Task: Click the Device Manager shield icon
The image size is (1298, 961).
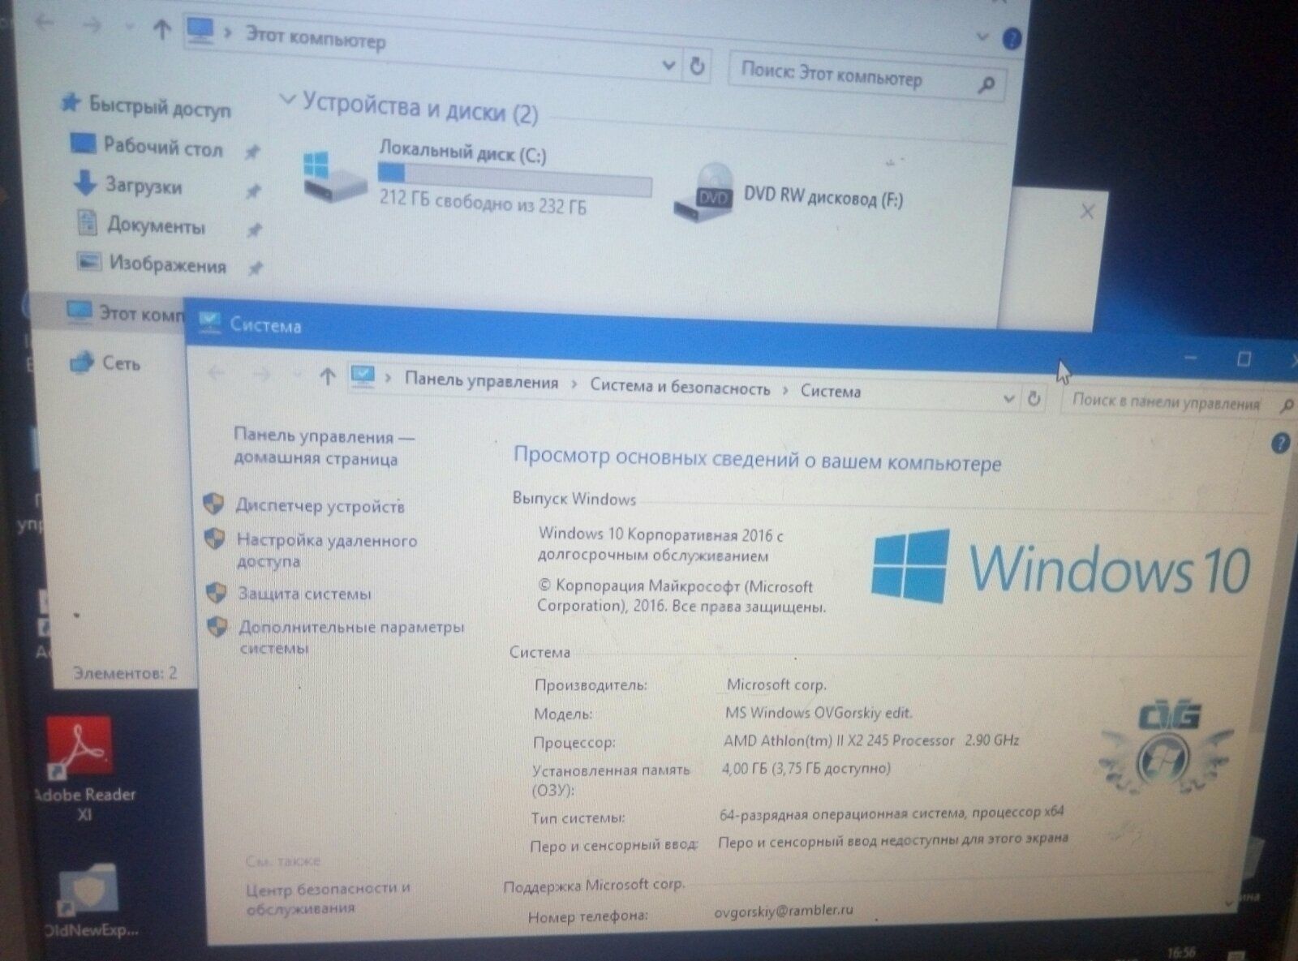Action: point(213,504)
